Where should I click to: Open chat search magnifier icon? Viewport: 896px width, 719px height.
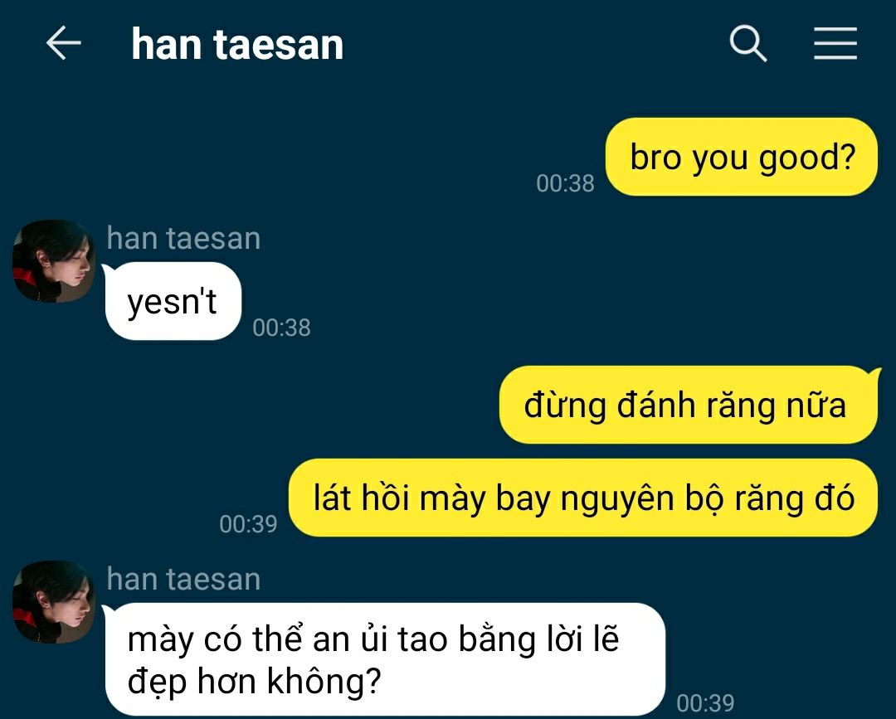coord(748,43)
